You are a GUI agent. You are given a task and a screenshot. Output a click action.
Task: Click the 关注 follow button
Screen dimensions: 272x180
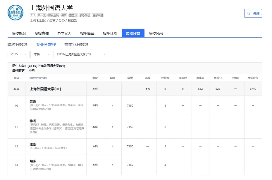253,13
